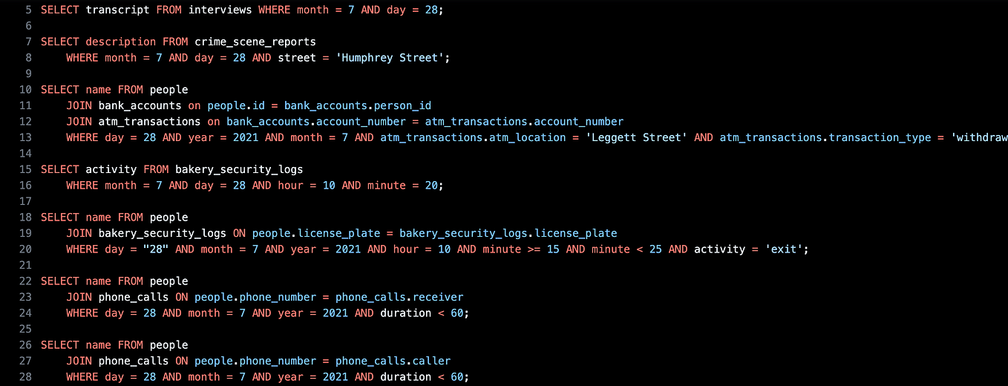The image size is (1008, 386).
Task: Place cursor in 'Leggett Street' string
Action: point(637,137)
